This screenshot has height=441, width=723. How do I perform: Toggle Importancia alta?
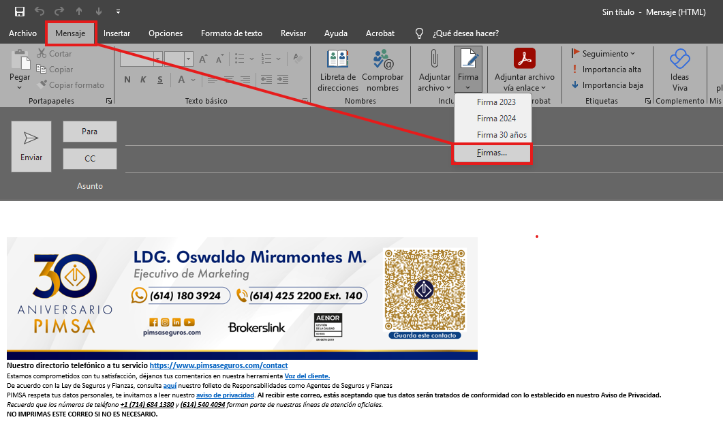point(606,70)
